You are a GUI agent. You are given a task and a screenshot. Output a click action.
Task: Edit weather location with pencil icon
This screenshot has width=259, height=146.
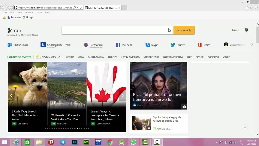[x=60, y=57]
